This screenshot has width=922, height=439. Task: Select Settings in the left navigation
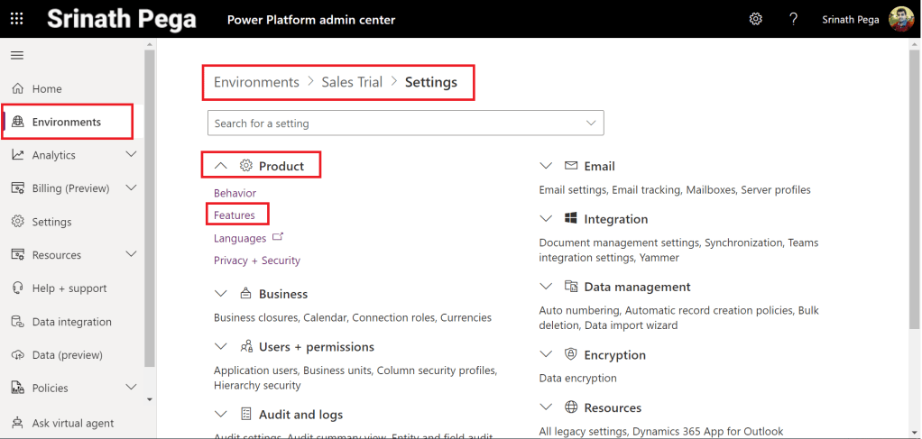coord(51,222)
